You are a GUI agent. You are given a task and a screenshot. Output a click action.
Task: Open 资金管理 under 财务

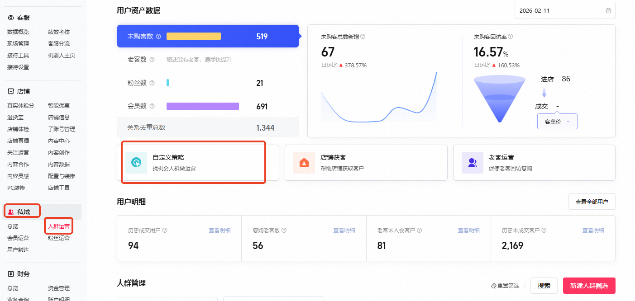[59, 288]
